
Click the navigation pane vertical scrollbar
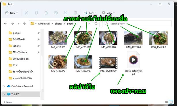coord(42,72)
